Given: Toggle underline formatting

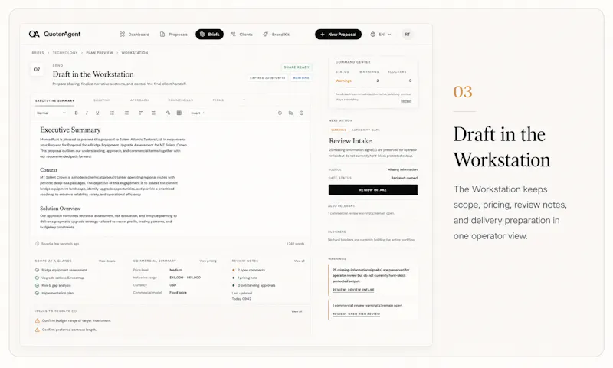Looking at the screenshot, I should pyautogui.click(x=97, y=113).
